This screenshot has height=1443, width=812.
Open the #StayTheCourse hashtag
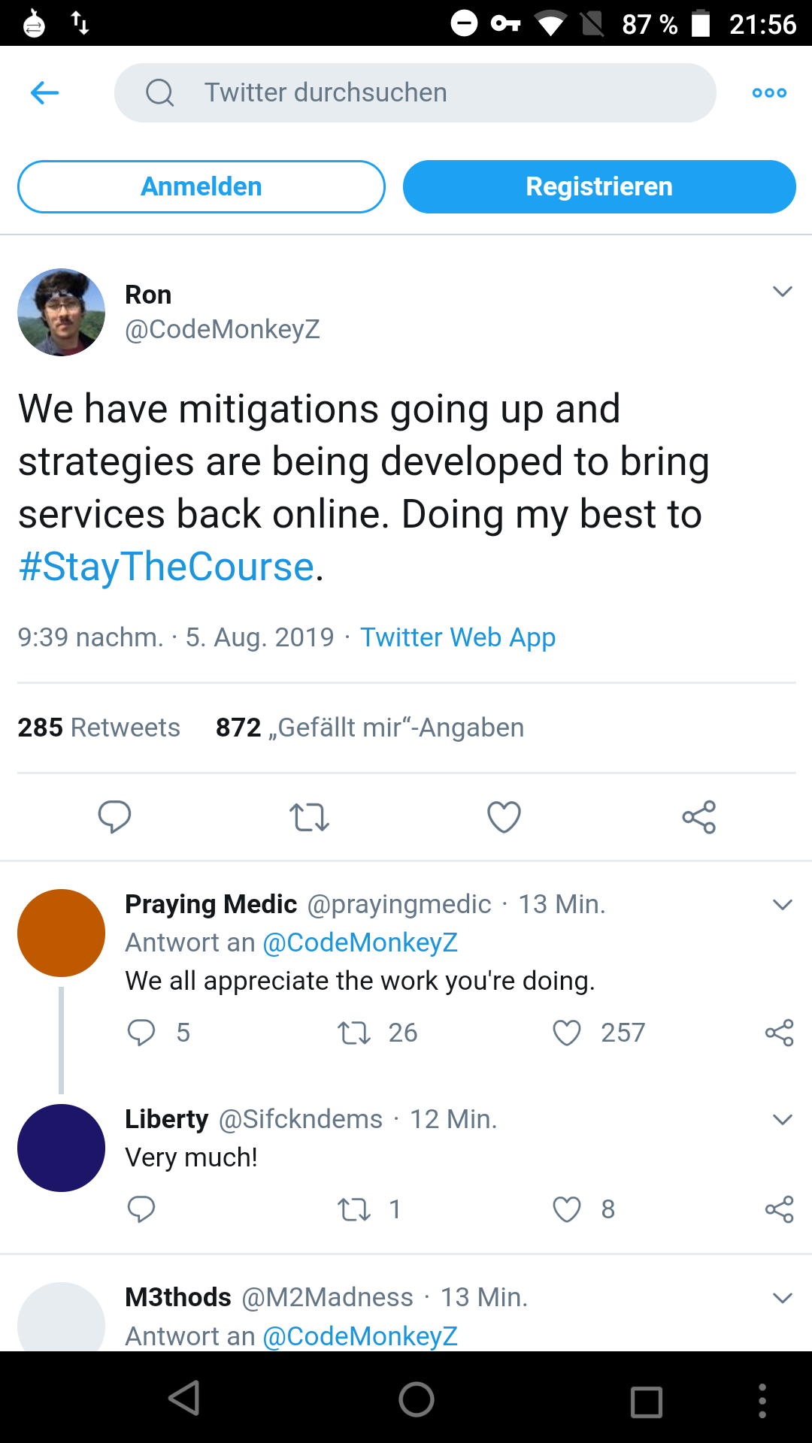[166, 567]
